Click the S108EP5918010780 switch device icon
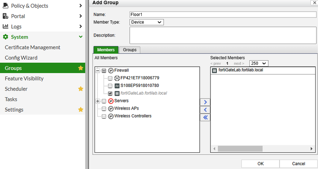 [x=117, y=85]
